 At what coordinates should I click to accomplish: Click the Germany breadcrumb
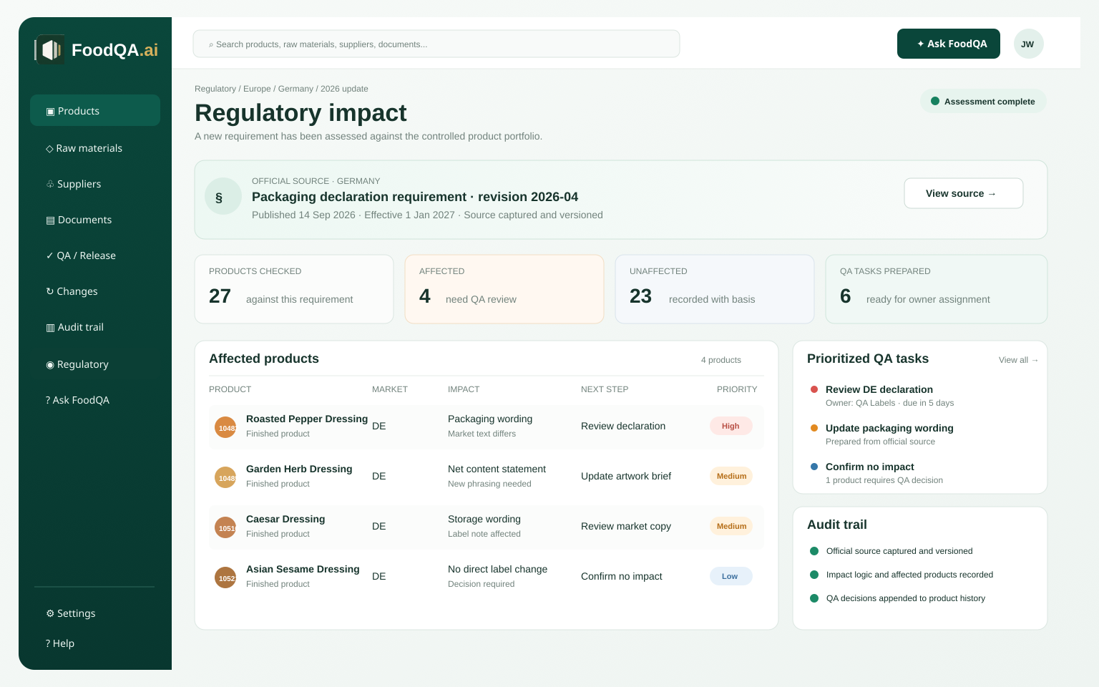point(295,89)
